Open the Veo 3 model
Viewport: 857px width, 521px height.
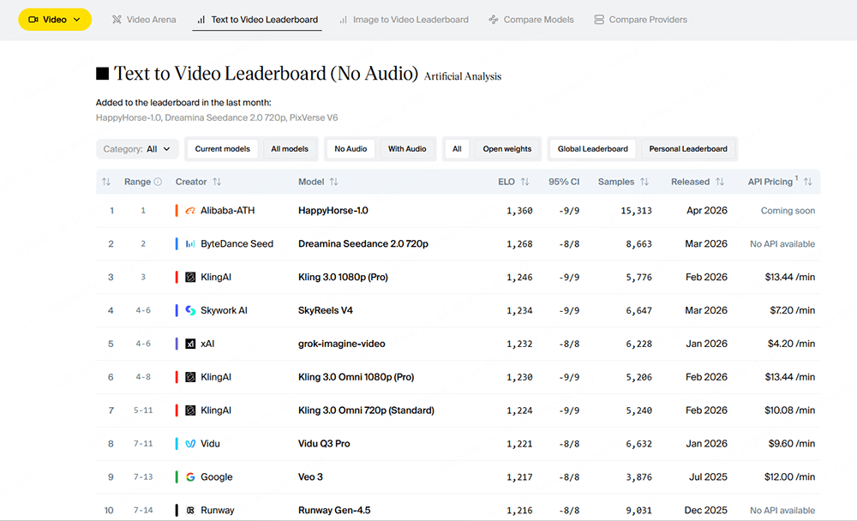tap(310, 477)
